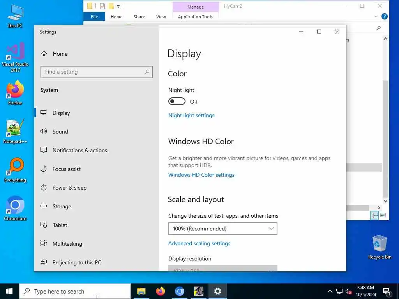Open View tab in HyCam2 Explorer window
Image resolution: width=399 pixels, height=299 pixels.
point(161,17)
